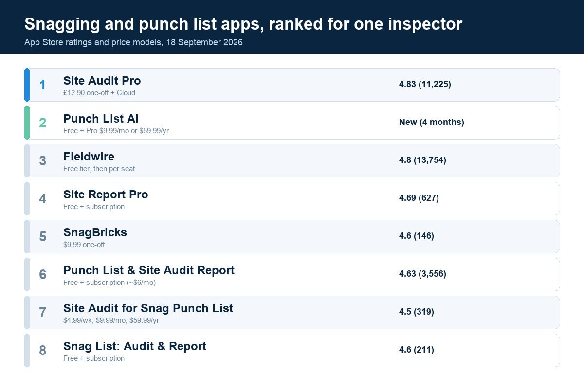Click rank number 7

(42, 313)
